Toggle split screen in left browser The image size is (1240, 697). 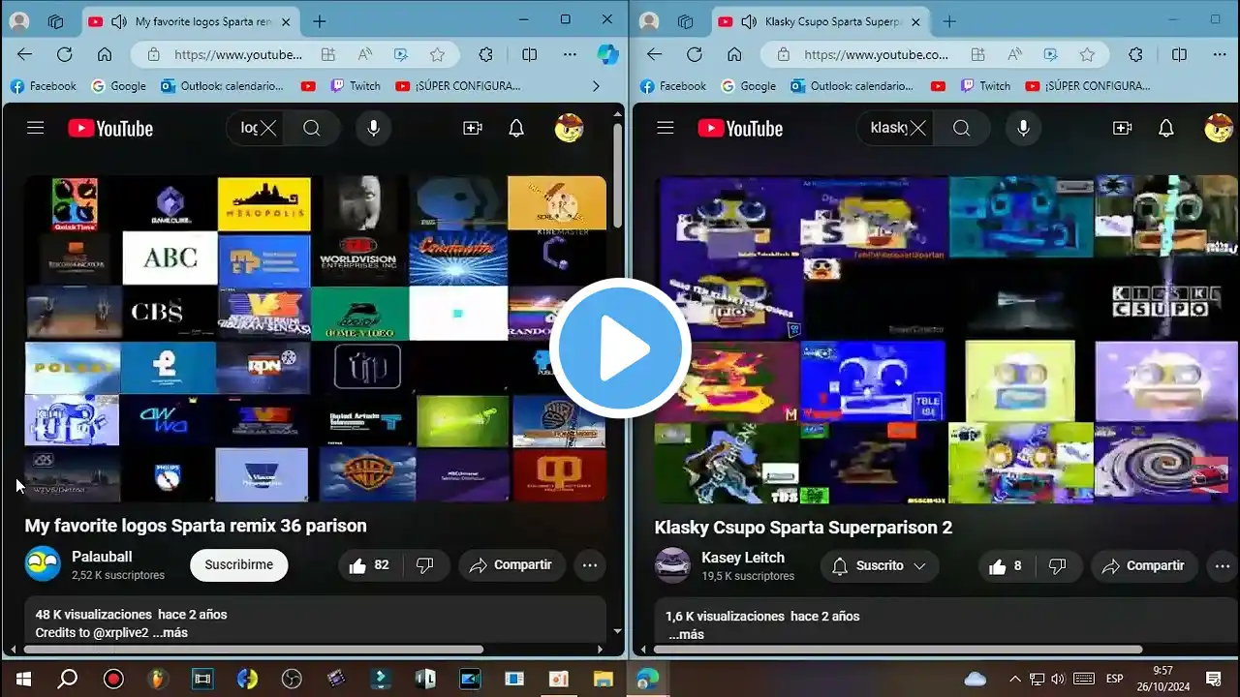tap(529, 55)
